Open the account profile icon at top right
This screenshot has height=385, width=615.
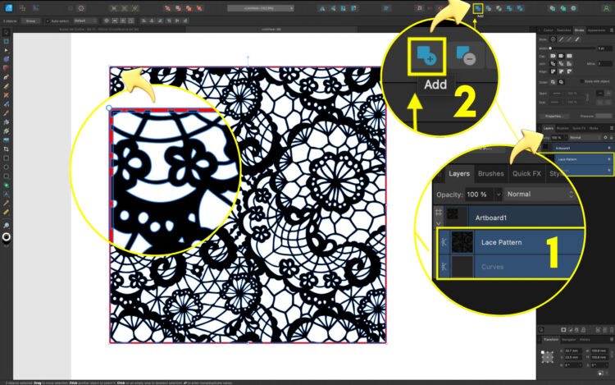point(606,7)
